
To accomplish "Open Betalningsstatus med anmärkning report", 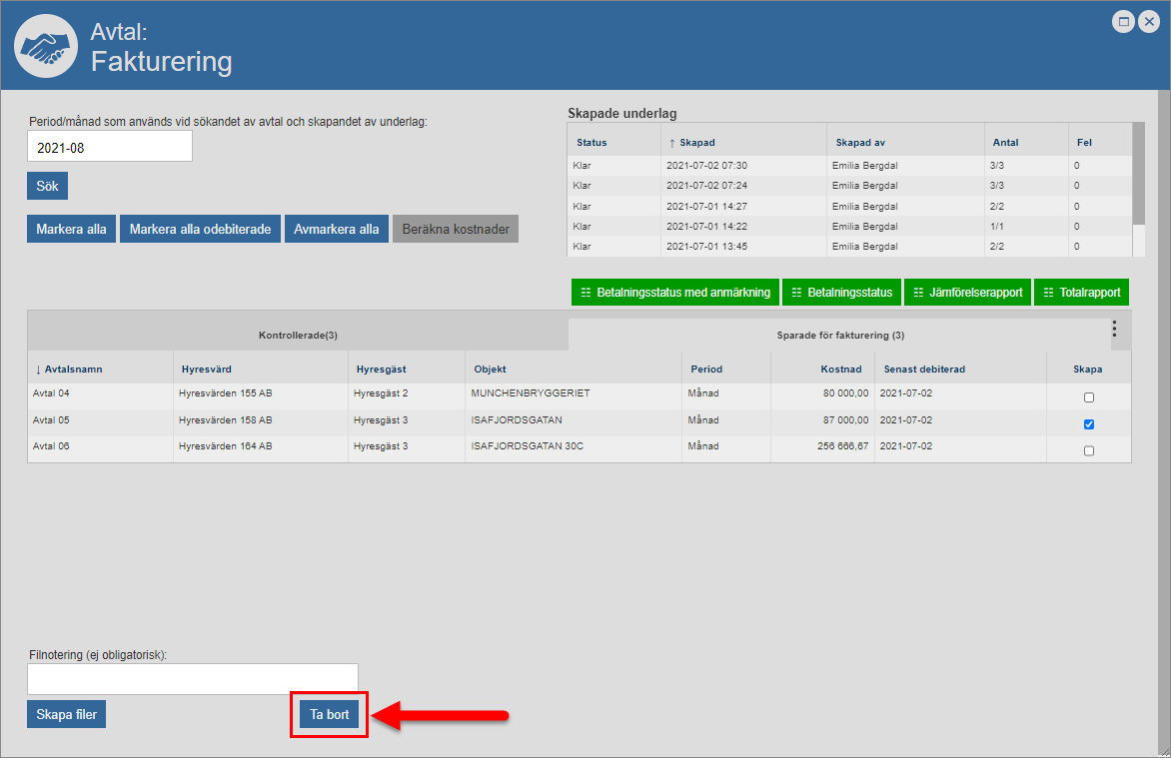I will [674, 293].
